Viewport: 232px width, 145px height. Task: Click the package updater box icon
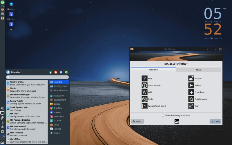click(x=2, y=122)
